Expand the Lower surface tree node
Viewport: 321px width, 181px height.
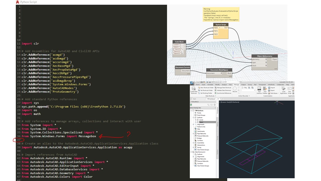[x=195, y=120]
